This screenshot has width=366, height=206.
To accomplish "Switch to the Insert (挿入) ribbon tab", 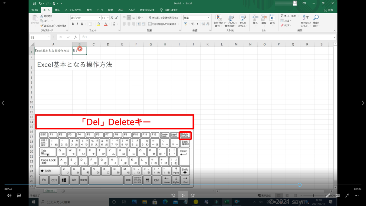I will 57,10.
